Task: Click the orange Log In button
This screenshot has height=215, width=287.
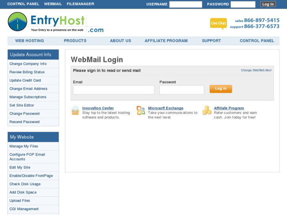Action: click(221, 89)
